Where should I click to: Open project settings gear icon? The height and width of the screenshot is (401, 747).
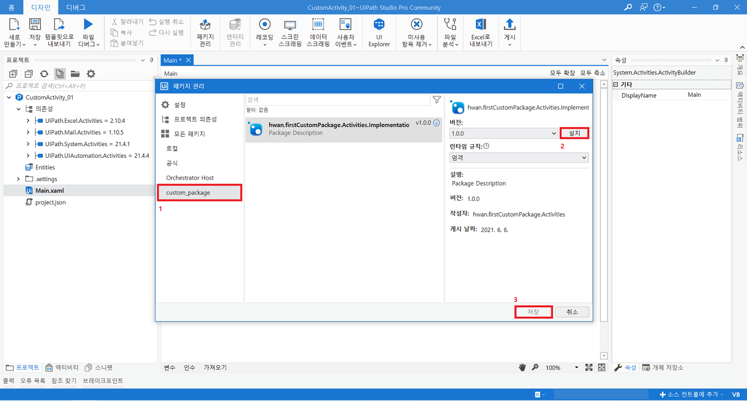(91, 74)
